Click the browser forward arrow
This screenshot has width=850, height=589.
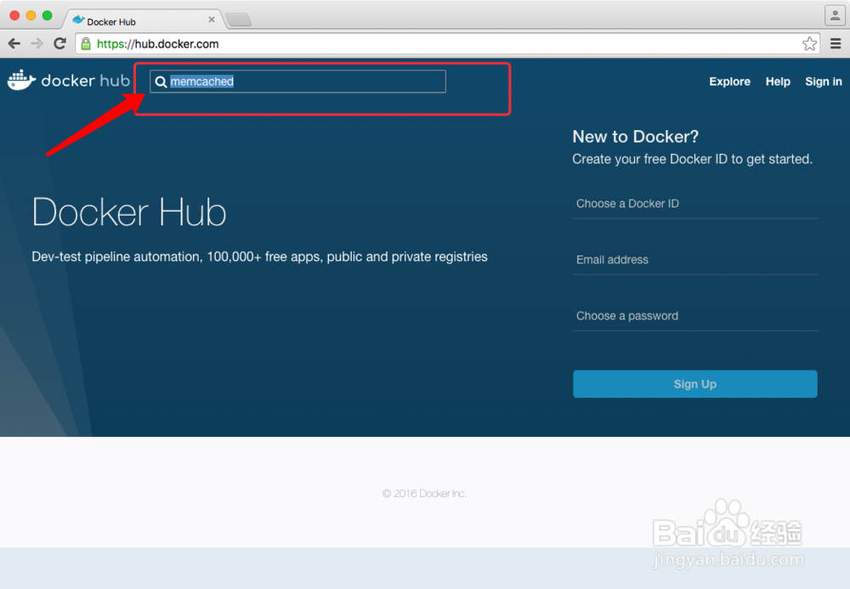tap(37, 44)
